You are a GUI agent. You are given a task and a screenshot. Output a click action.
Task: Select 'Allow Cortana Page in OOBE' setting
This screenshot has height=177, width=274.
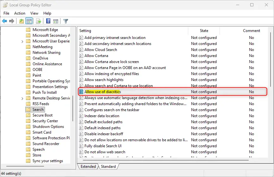tap(125, 68)
